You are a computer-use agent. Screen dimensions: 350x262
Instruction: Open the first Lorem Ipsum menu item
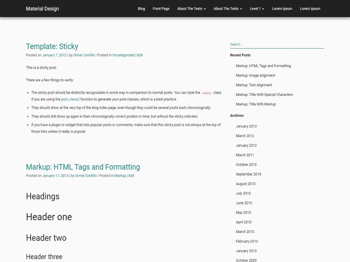(282, 9)
